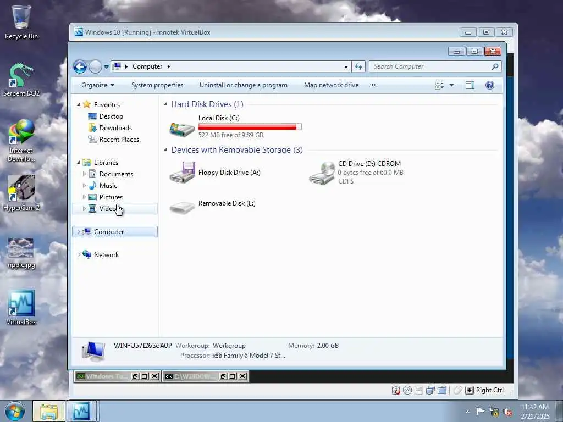Click the Windows Start orb
This screenshot has height=422, width=563.
pos(15,411)
